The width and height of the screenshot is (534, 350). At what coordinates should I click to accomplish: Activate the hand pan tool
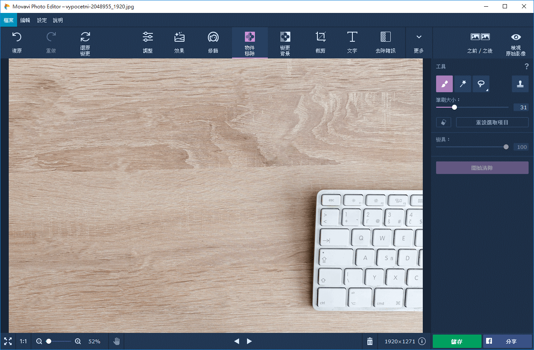[x=117, y=341]
